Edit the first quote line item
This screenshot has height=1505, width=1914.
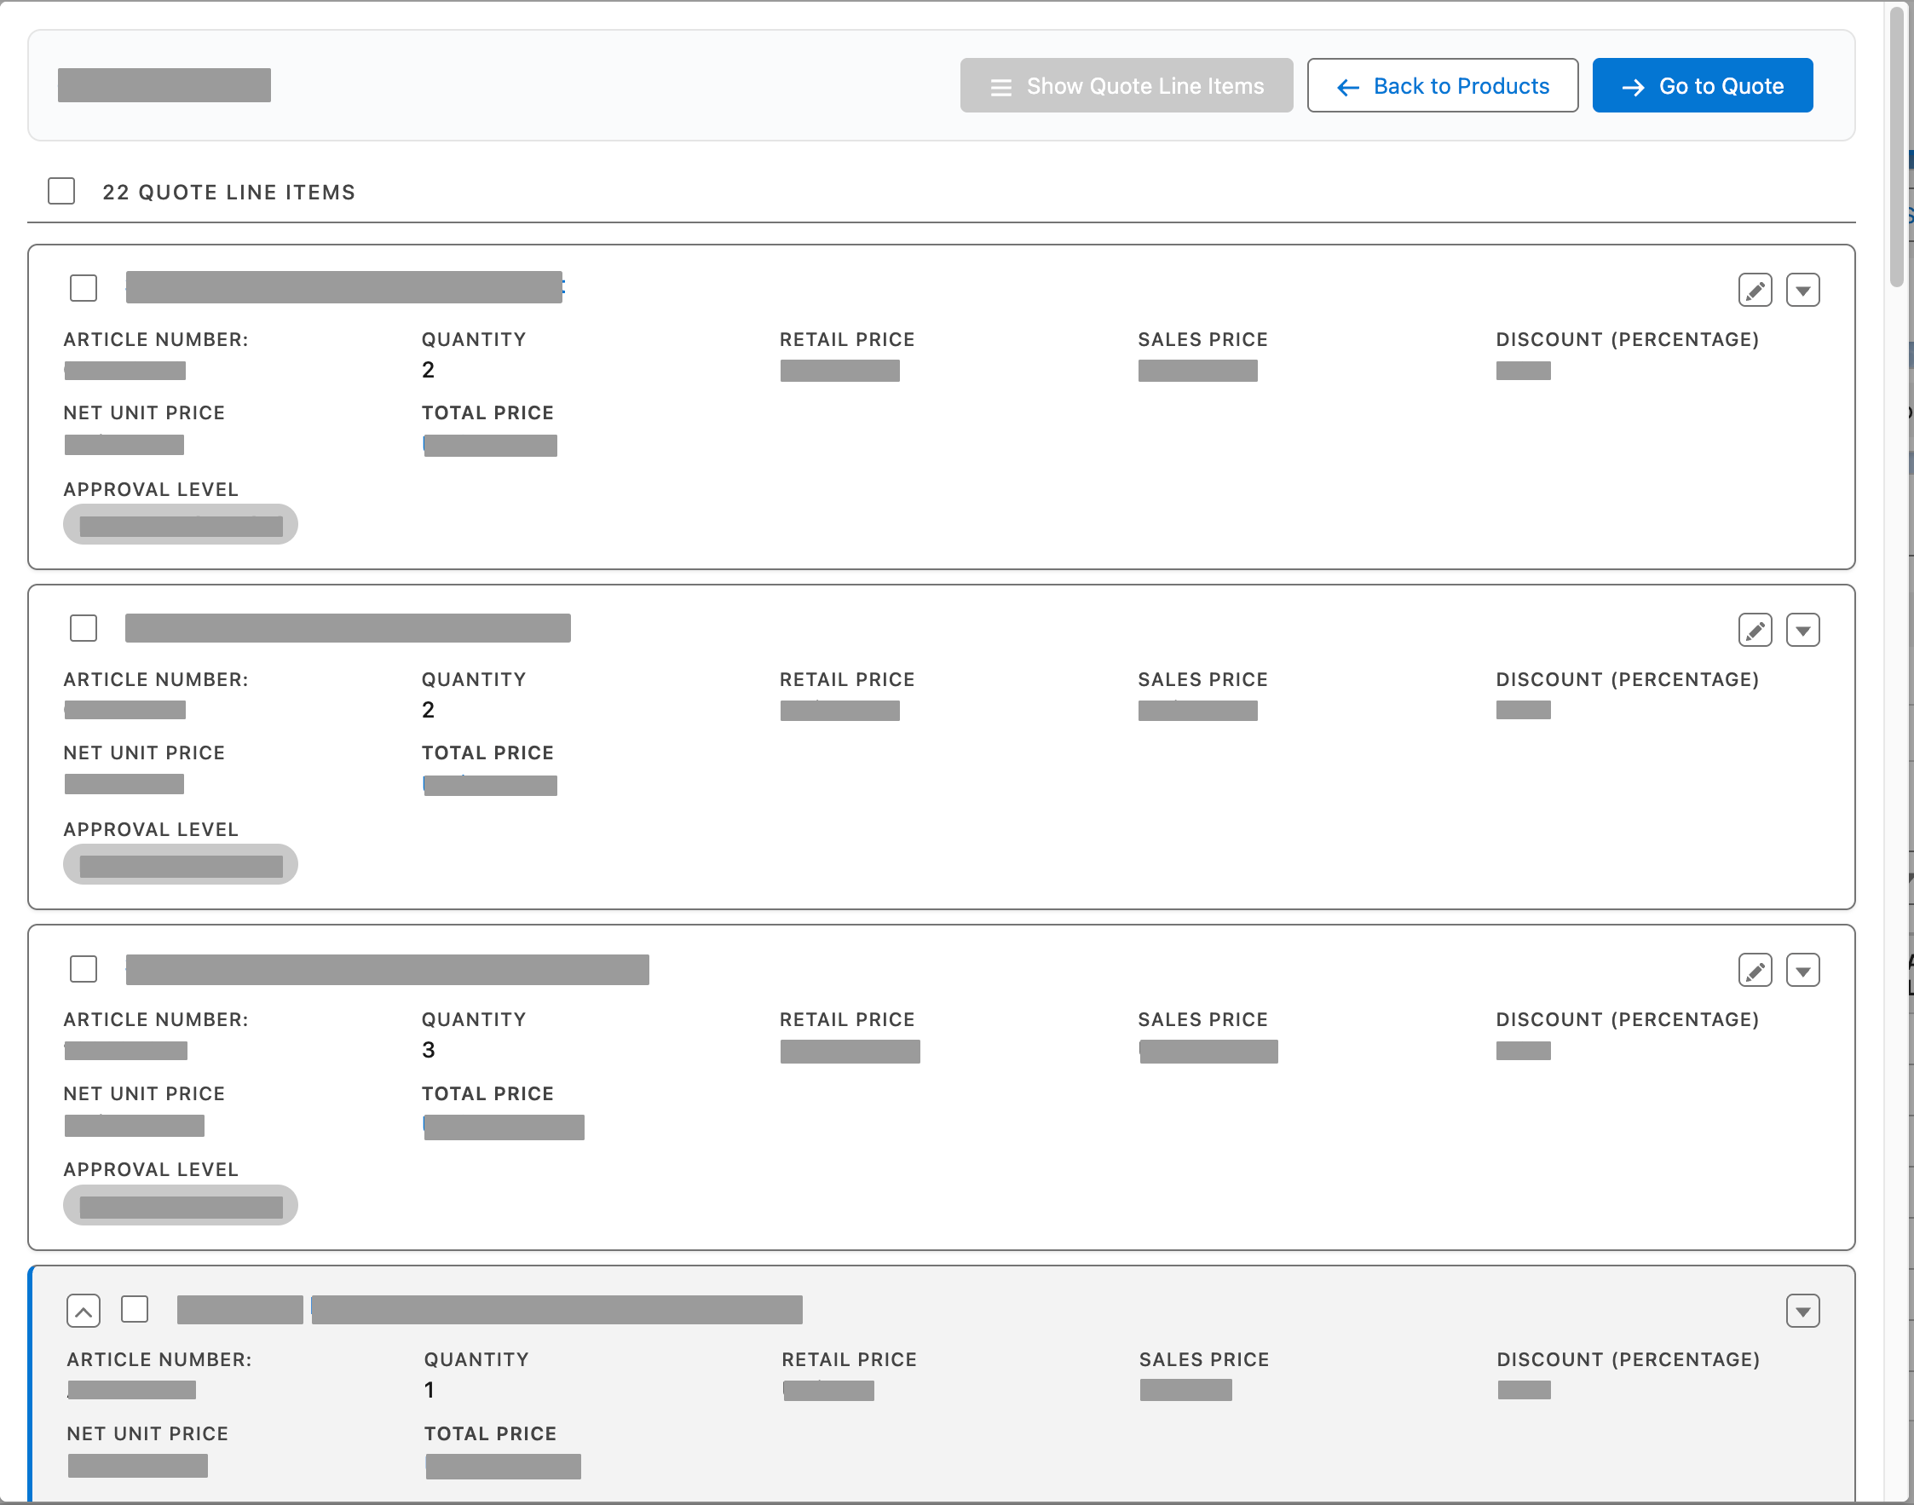click(1755, 290)
